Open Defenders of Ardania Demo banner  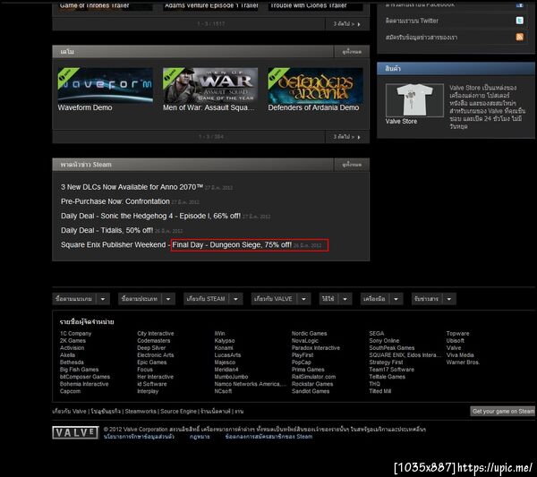[315, 85]
